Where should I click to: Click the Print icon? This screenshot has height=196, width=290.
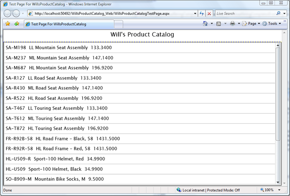(x=232, y=23)
